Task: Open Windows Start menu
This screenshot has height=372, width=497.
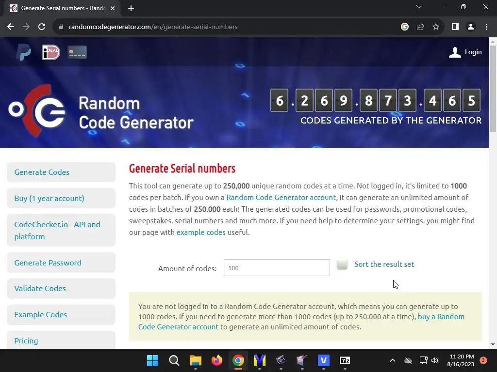Action: click(x=153, y=360)
